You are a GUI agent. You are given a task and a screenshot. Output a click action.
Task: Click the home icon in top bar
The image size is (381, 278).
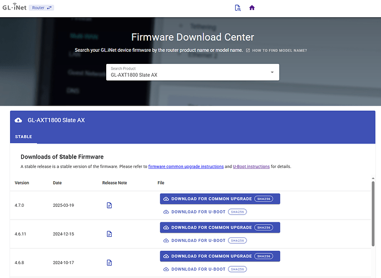[x=252, y=8]
